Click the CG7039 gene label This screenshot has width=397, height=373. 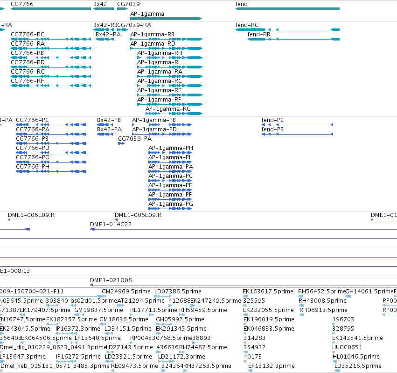pyautogui.click(x=128, y=4)
